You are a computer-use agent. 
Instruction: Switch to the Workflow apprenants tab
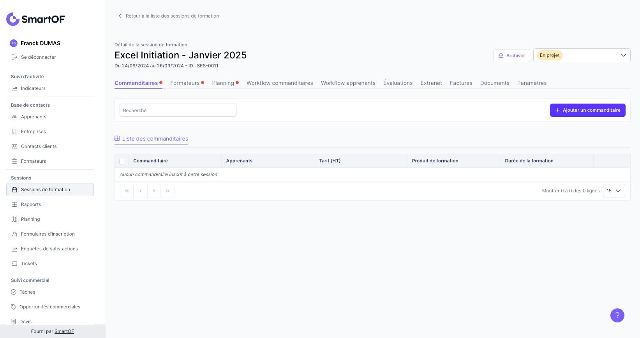pyautogui.click(x=348, y=83)
